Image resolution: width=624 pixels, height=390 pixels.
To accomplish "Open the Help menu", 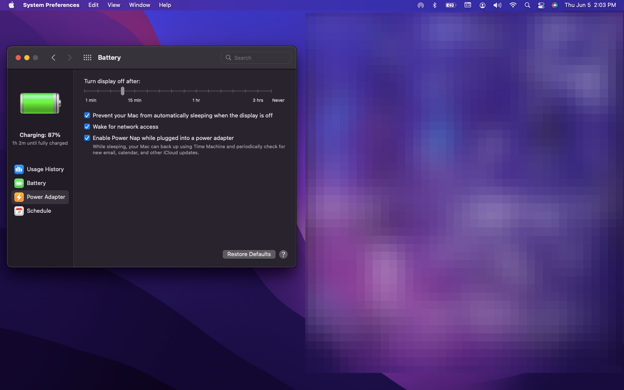I will (165, 5).
